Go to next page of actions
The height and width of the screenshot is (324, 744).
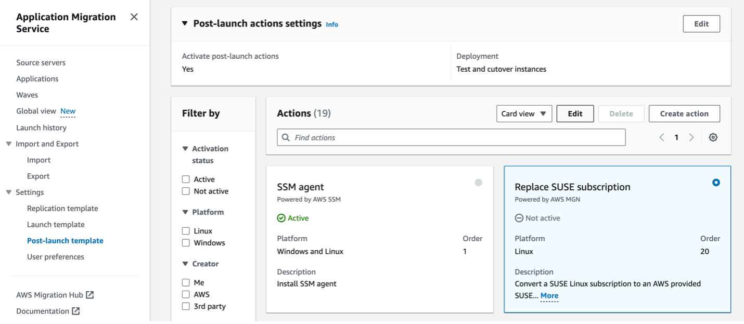pos(691,137)
